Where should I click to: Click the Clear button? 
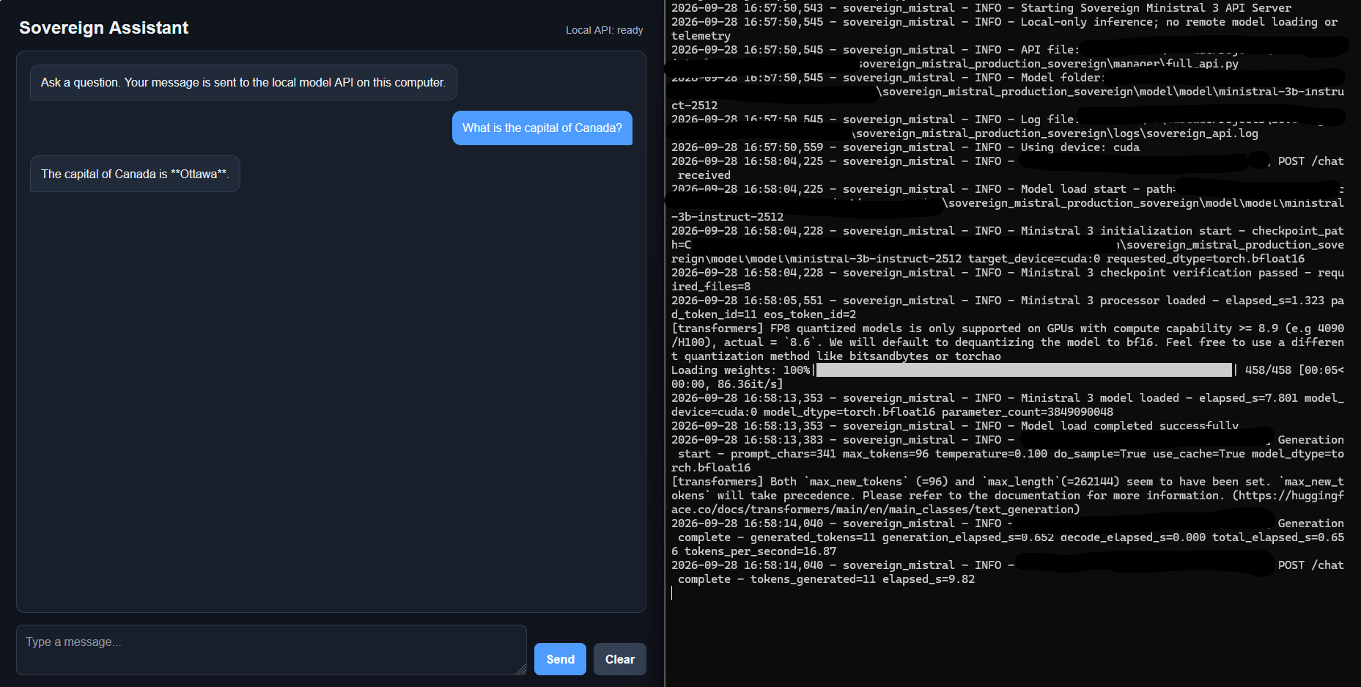(x=620, y=659)
